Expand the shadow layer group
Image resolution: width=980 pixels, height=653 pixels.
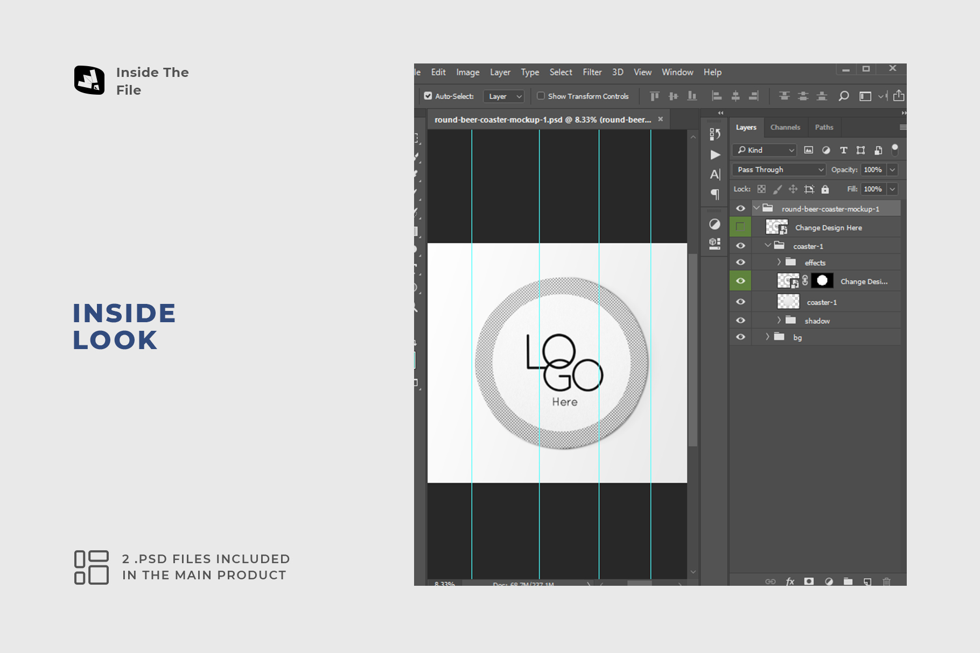tap(779, 321)
